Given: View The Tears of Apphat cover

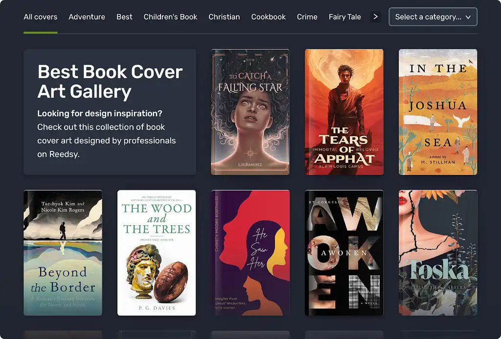Looking at the screenshot, I should pyautogui.click(x=344, y=112).
